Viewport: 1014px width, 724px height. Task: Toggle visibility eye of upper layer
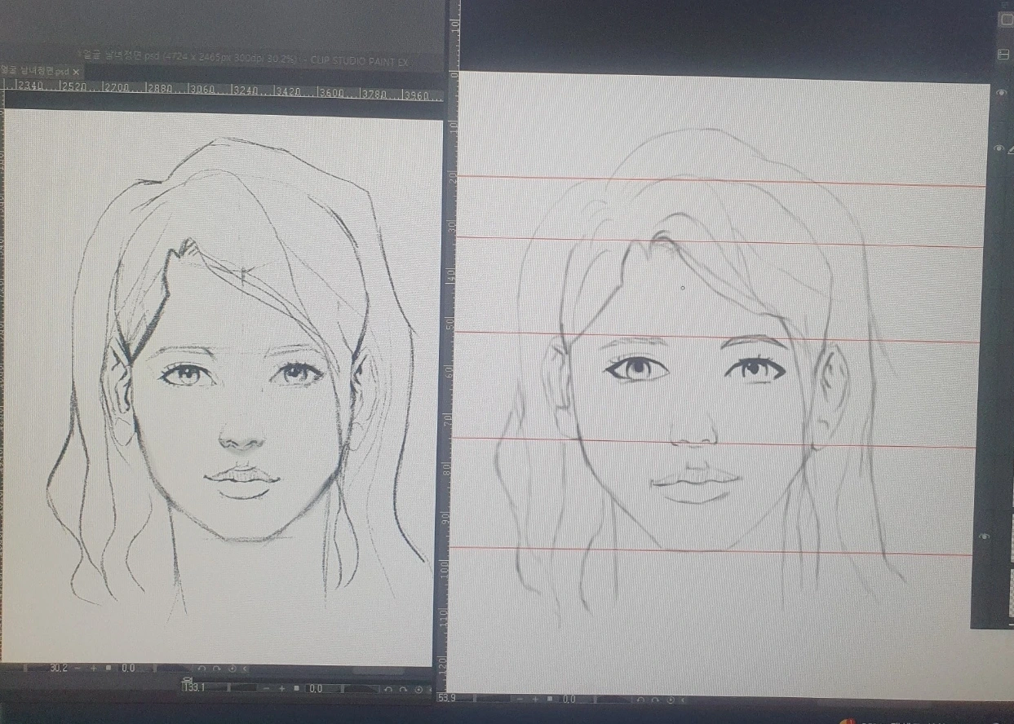[1002, 94]
